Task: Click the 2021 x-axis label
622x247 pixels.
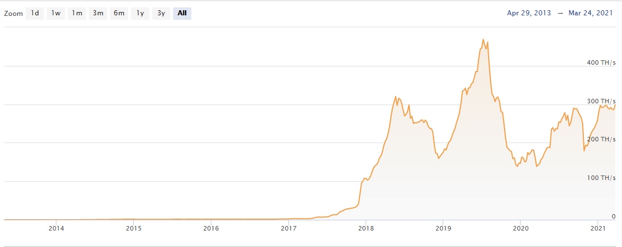Action: click(x=598, y=228)
